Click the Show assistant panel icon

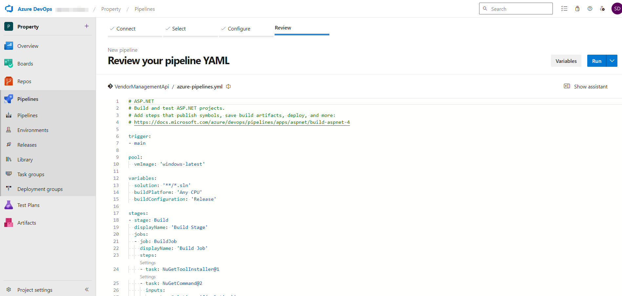567,86
